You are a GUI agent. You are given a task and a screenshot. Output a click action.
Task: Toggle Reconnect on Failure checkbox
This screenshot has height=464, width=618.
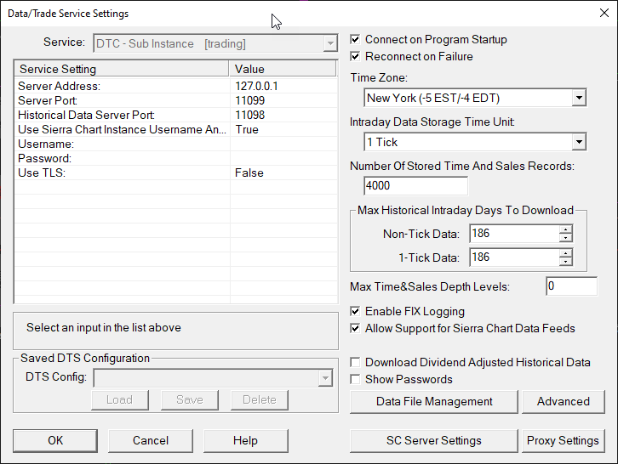(x=355, y=56)
